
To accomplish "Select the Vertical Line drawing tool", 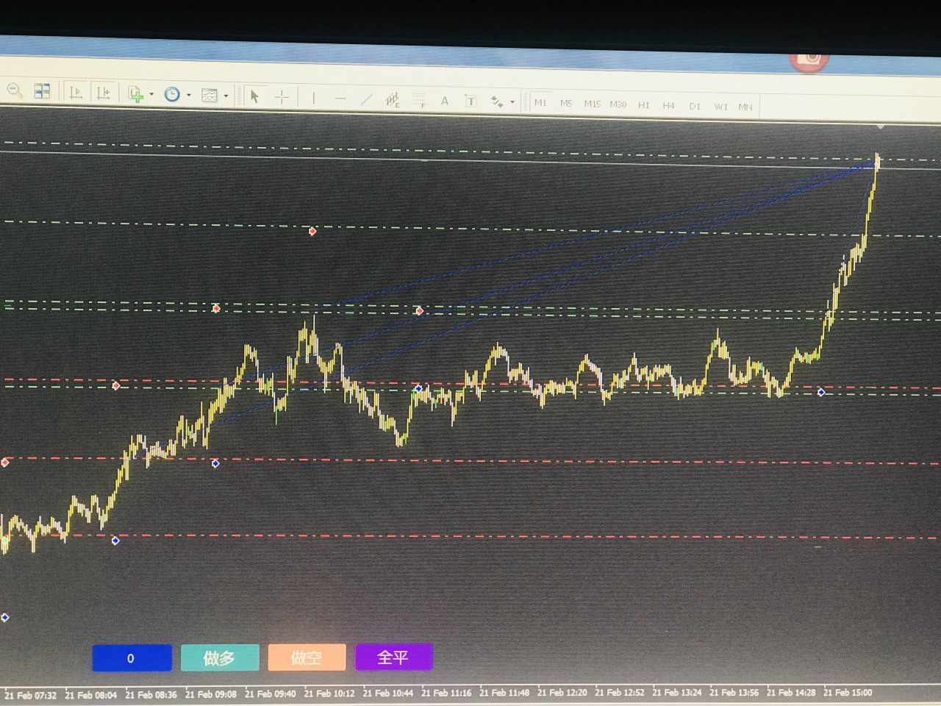I will (x=314, y=97).
